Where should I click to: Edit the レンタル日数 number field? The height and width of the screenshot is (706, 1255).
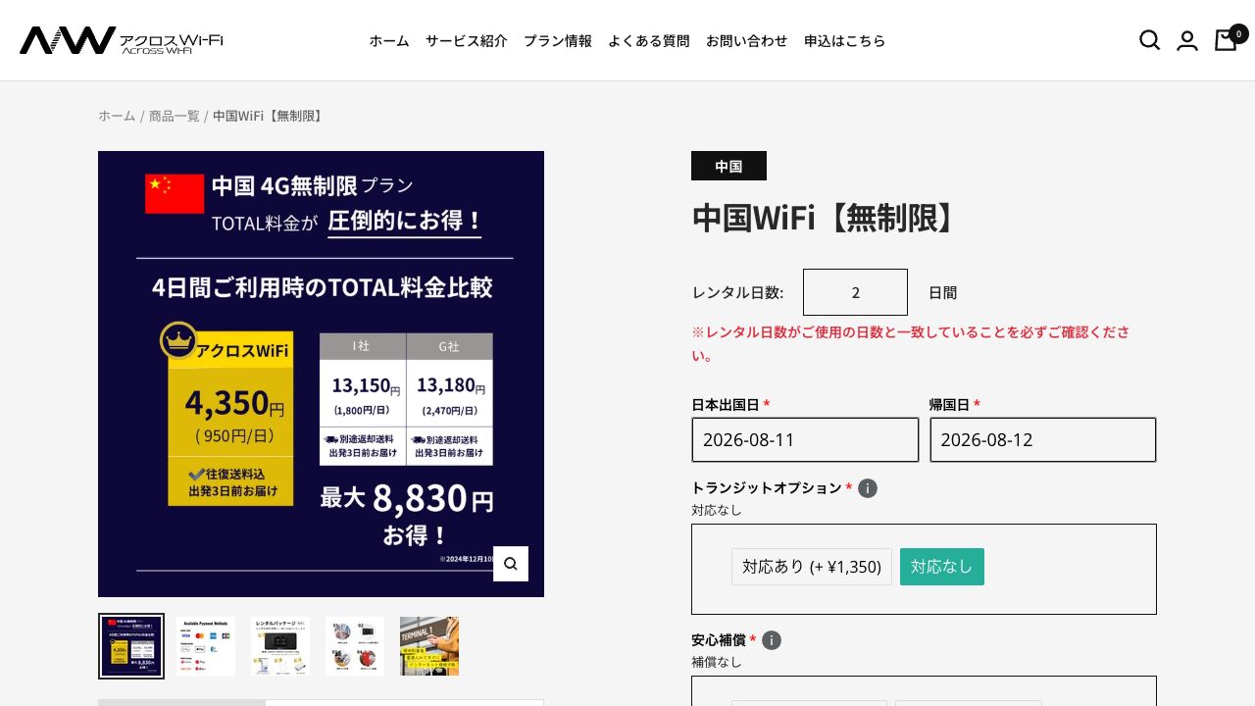[855, 292]
